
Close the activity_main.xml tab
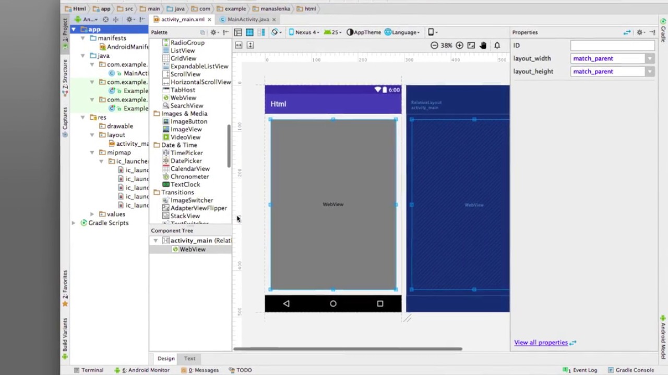pos(209,19)
